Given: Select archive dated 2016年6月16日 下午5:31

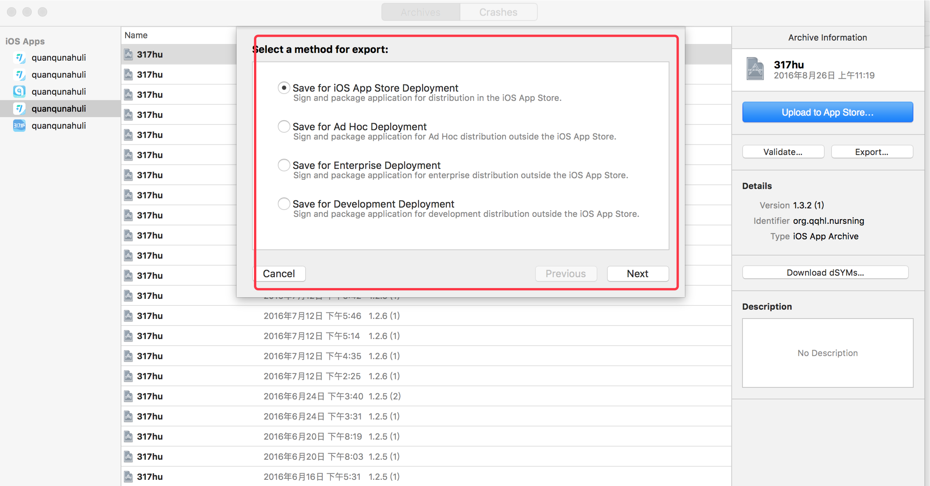Looking at the screenshot, I should (426, 477).
